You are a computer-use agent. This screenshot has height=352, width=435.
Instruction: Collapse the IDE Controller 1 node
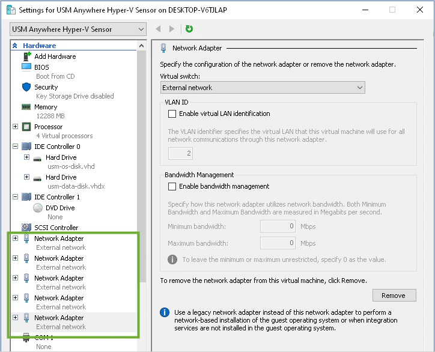coord(15,196)
